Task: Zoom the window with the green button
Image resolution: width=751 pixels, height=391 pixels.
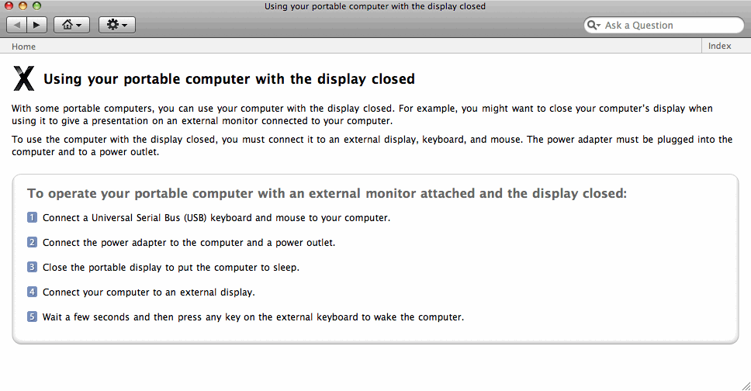Action: pos(36,6)
